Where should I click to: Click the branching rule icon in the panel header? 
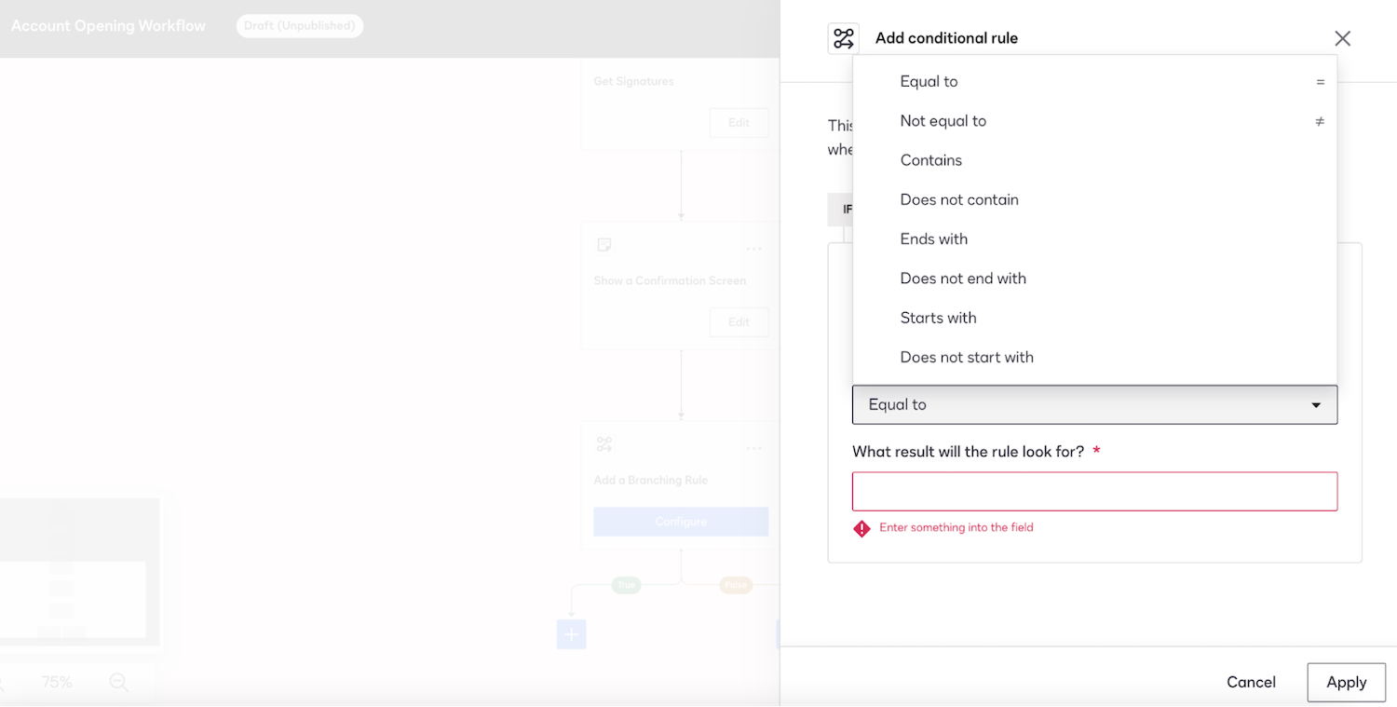coord(844,37)
